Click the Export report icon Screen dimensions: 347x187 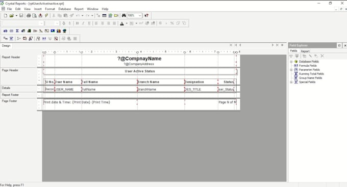(40, 15)
